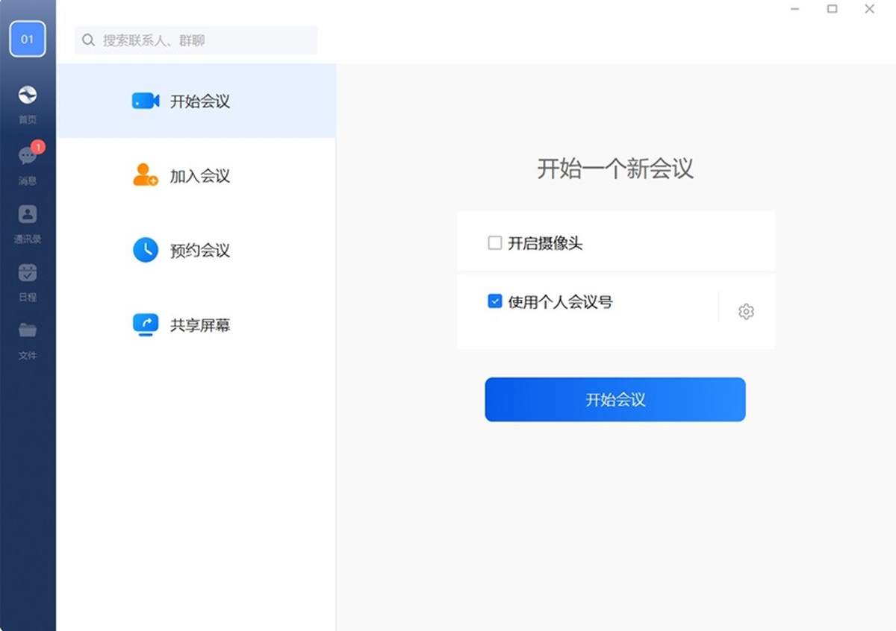Image resolution: width=896 pixels, height=631 pixels.
Task: Select the 开始会议 menu item
Action: click(199, 101)
